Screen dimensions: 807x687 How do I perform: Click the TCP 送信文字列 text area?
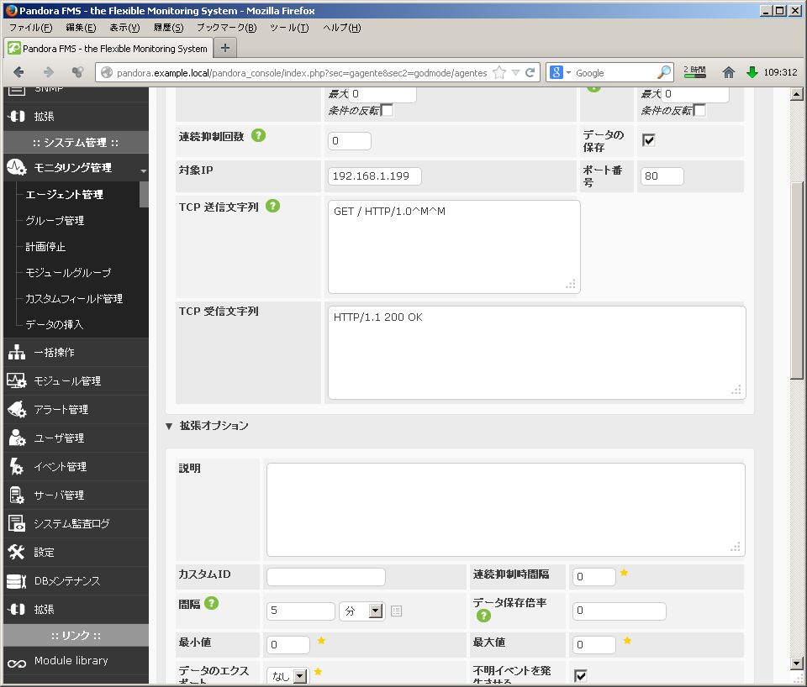pos(454,247)
